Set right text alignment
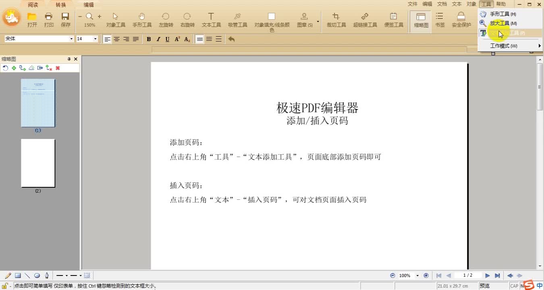This screenshot has height=290, width=544. (x=126, y=39)
